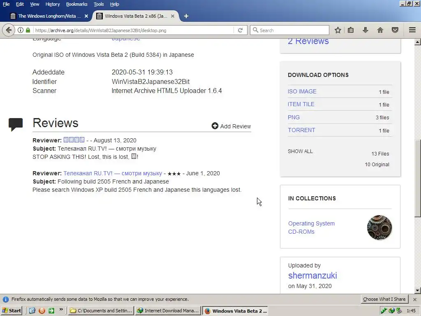The height and width of the screenshot is (316, 421).
Task: Open the ISO IMAGE download link
Action: tap(302, 91)
